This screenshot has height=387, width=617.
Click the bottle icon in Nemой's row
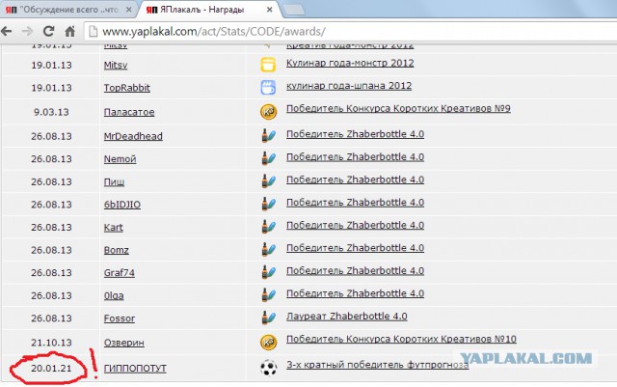point(268,158)
